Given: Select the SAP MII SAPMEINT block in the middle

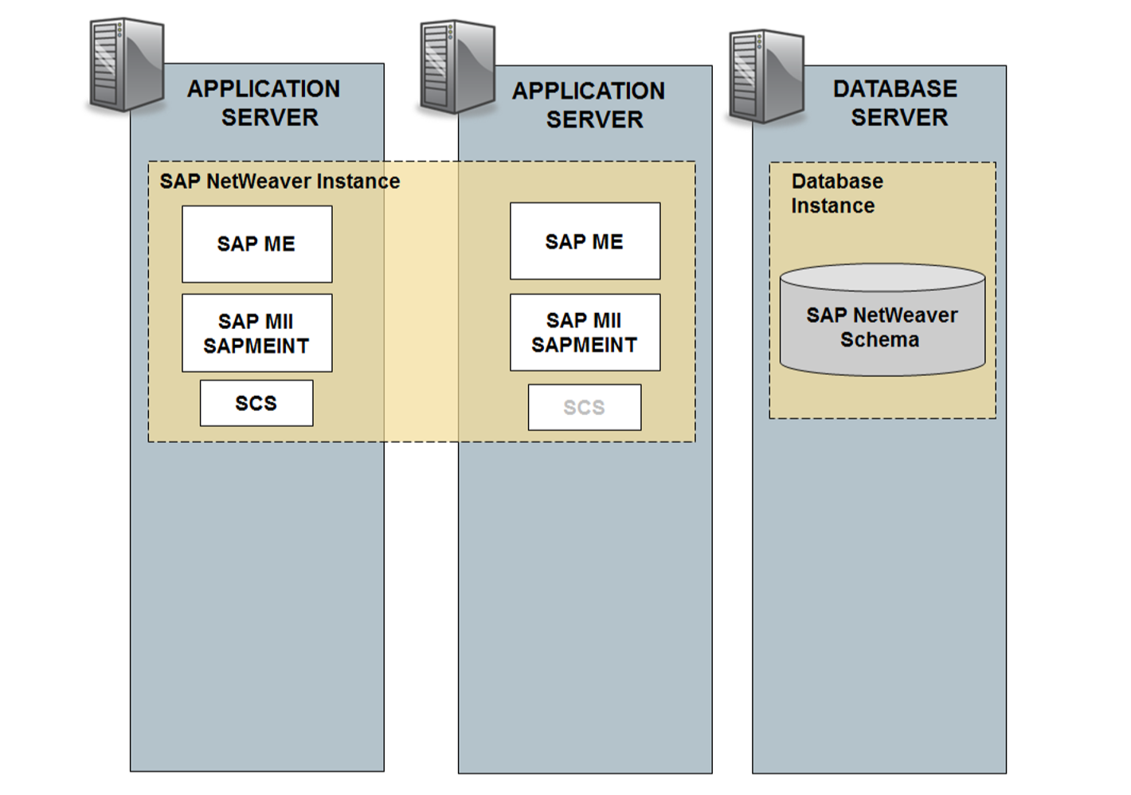Looking at the screenshot, I should 585,332.
